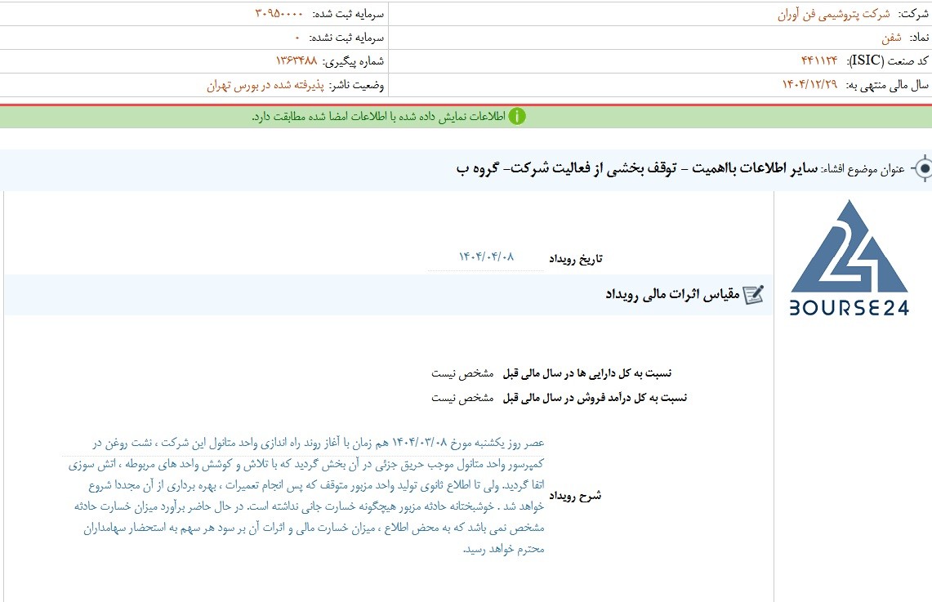Click the شرح رویداد label
The width and height of the screenshot is (932, 602).
click(575, 496)
